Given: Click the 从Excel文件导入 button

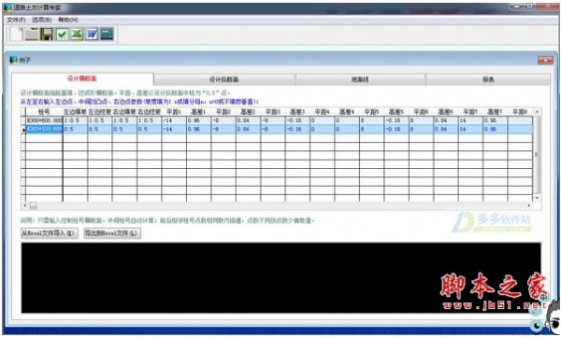Looking at the screenshot, I should (x=50, y=233).
